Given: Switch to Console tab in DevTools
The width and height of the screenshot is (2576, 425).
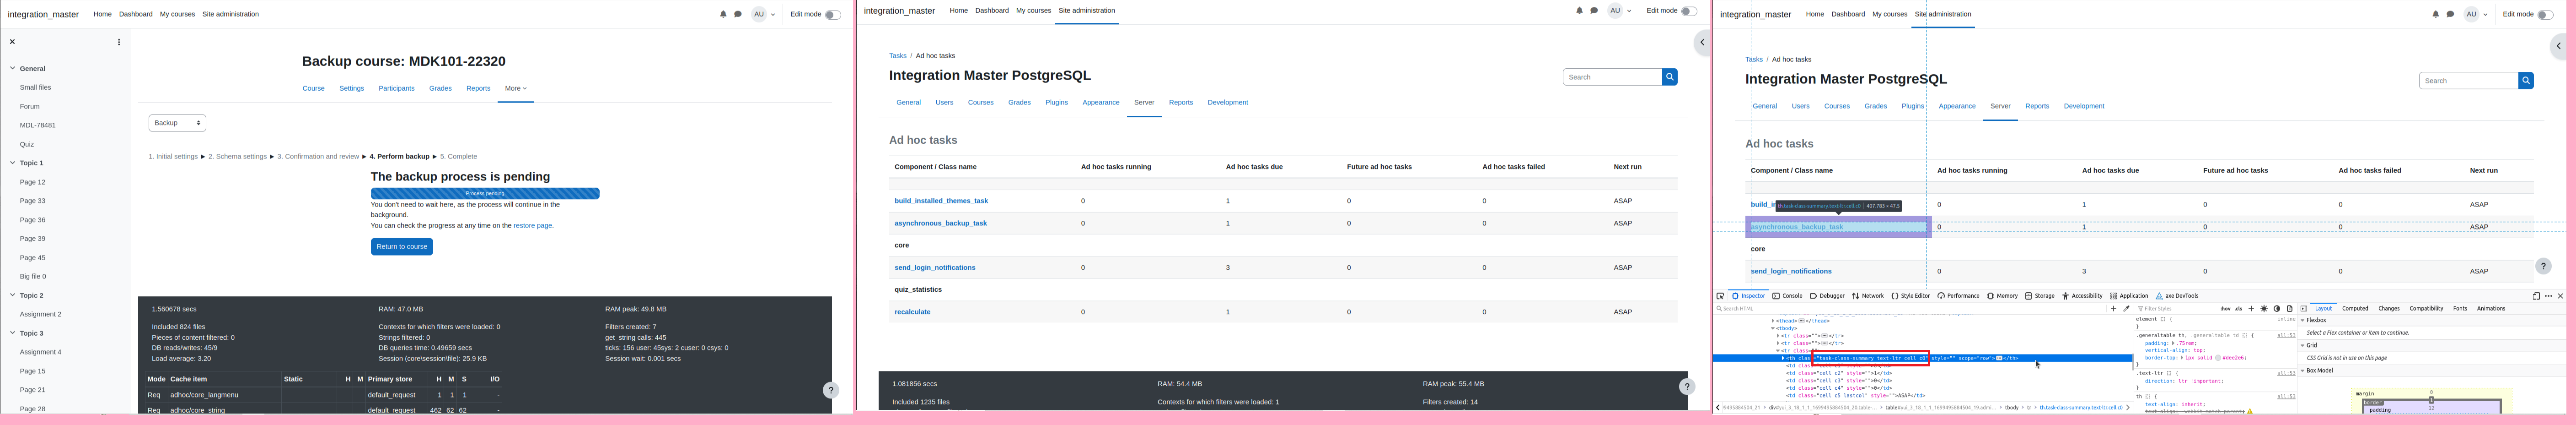Looking at the screenshot, I should [x=1787, y=296].
